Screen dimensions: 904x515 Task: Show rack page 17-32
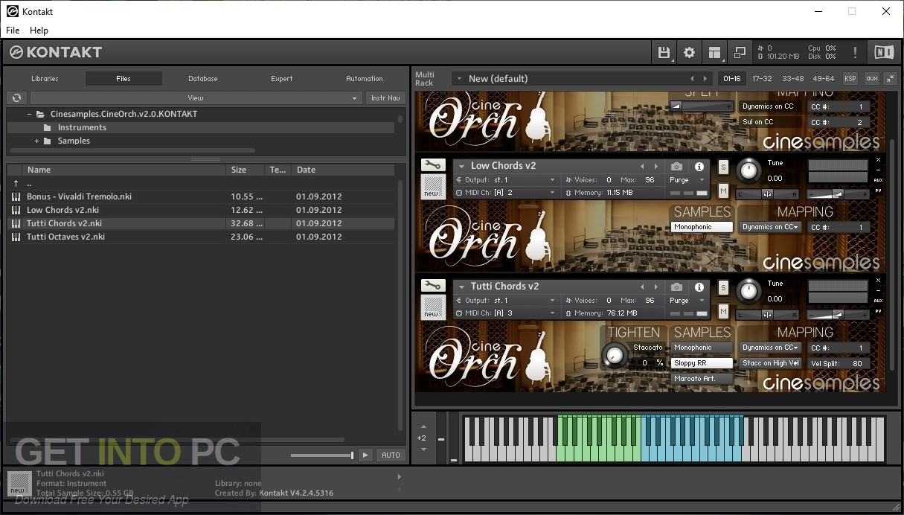tap(762, 78)
